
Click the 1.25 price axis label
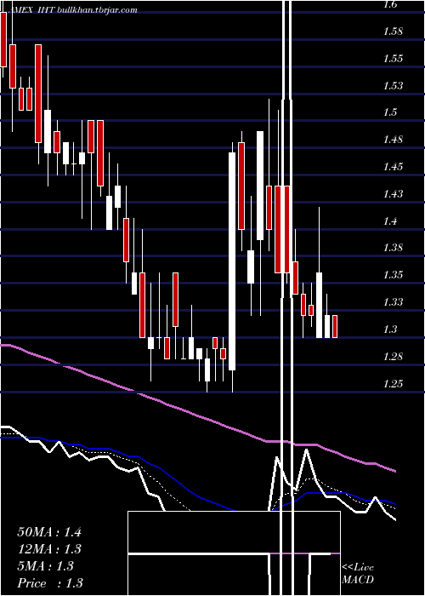tap(394, 383)
